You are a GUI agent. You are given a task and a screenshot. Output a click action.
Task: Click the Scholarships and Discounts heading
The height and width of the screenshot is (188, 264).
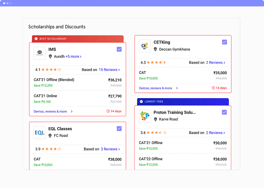point(57,27)
